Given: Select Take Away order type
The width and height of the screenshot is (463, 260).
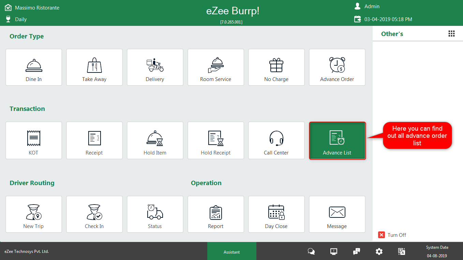Looking at the screenshot, I should pos(94,67).
